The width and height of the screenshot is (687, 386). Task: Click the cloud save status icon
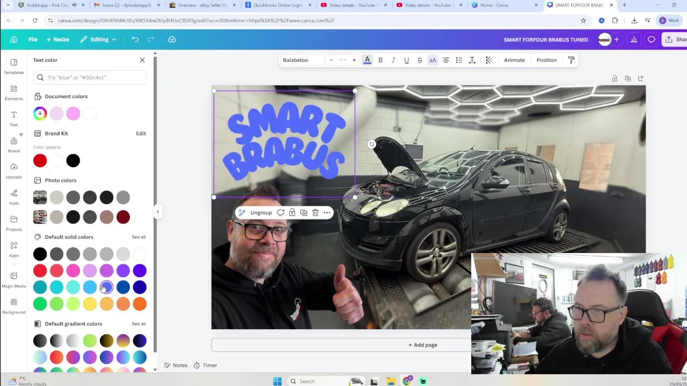point(172,39)
